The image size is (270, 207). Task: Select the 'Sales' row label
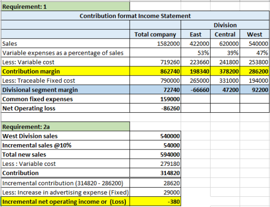(x=66, y=44)
